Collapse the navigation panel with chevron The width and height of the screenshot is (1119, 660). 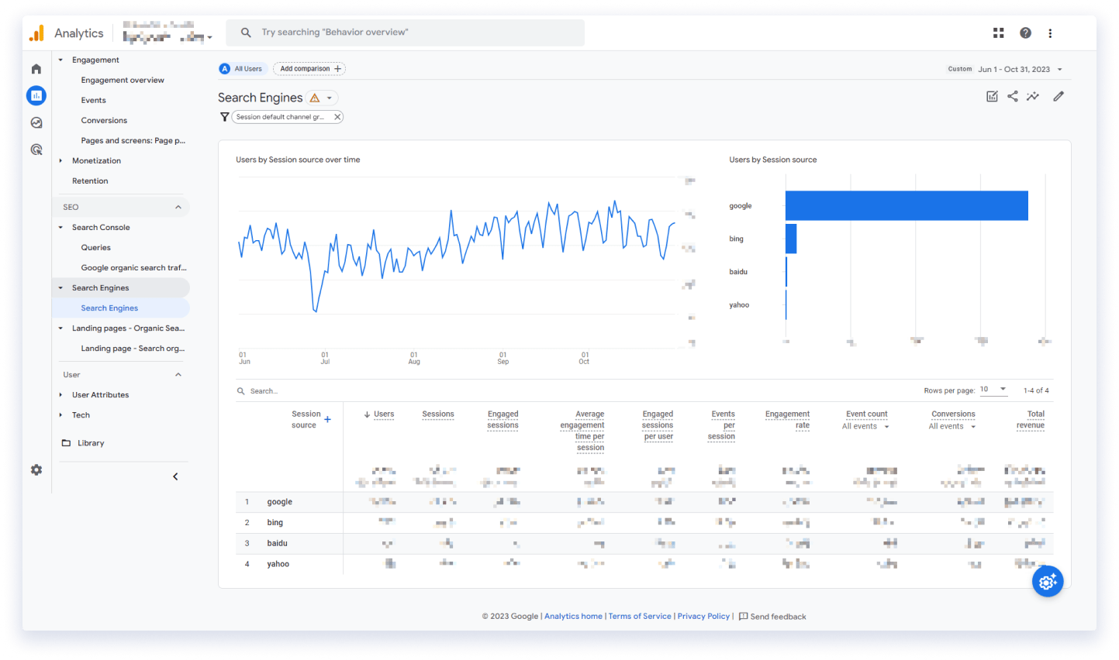click(x=175, y=476)
